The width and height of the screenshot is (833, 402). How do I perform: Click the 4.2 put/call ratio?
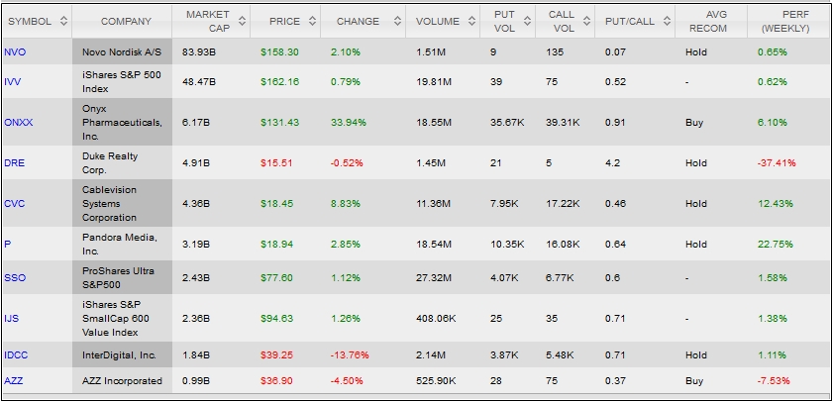612,163
